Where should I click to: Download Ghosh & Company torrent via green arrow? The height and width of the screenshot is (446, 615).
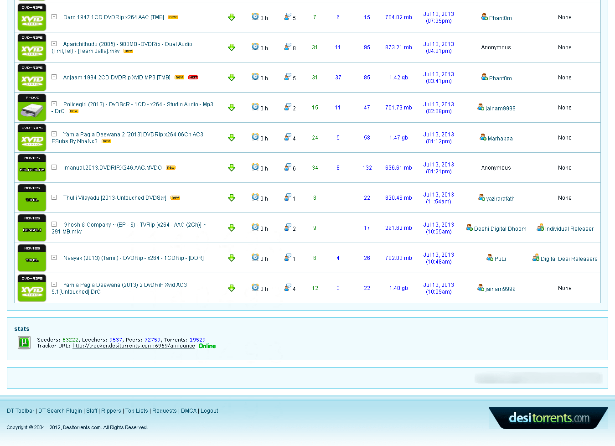[232, 228]
